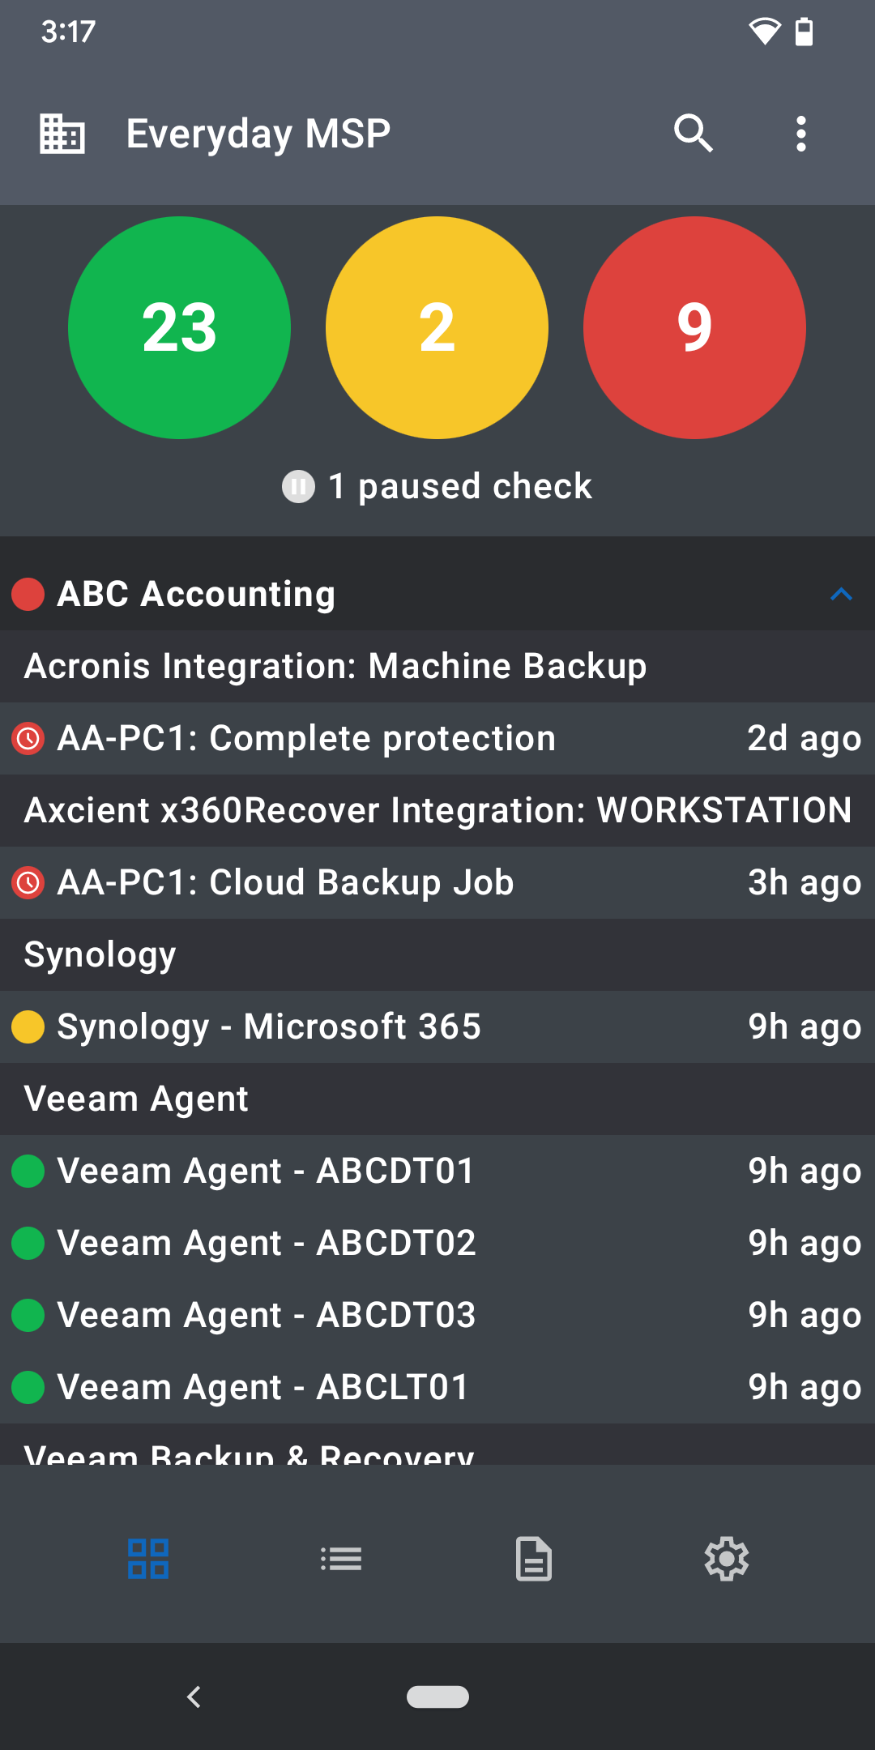Switch to the list view tab
The width and height of the screenshot is (875, 1750).
pyautogui.click(x=341, y=1559)
